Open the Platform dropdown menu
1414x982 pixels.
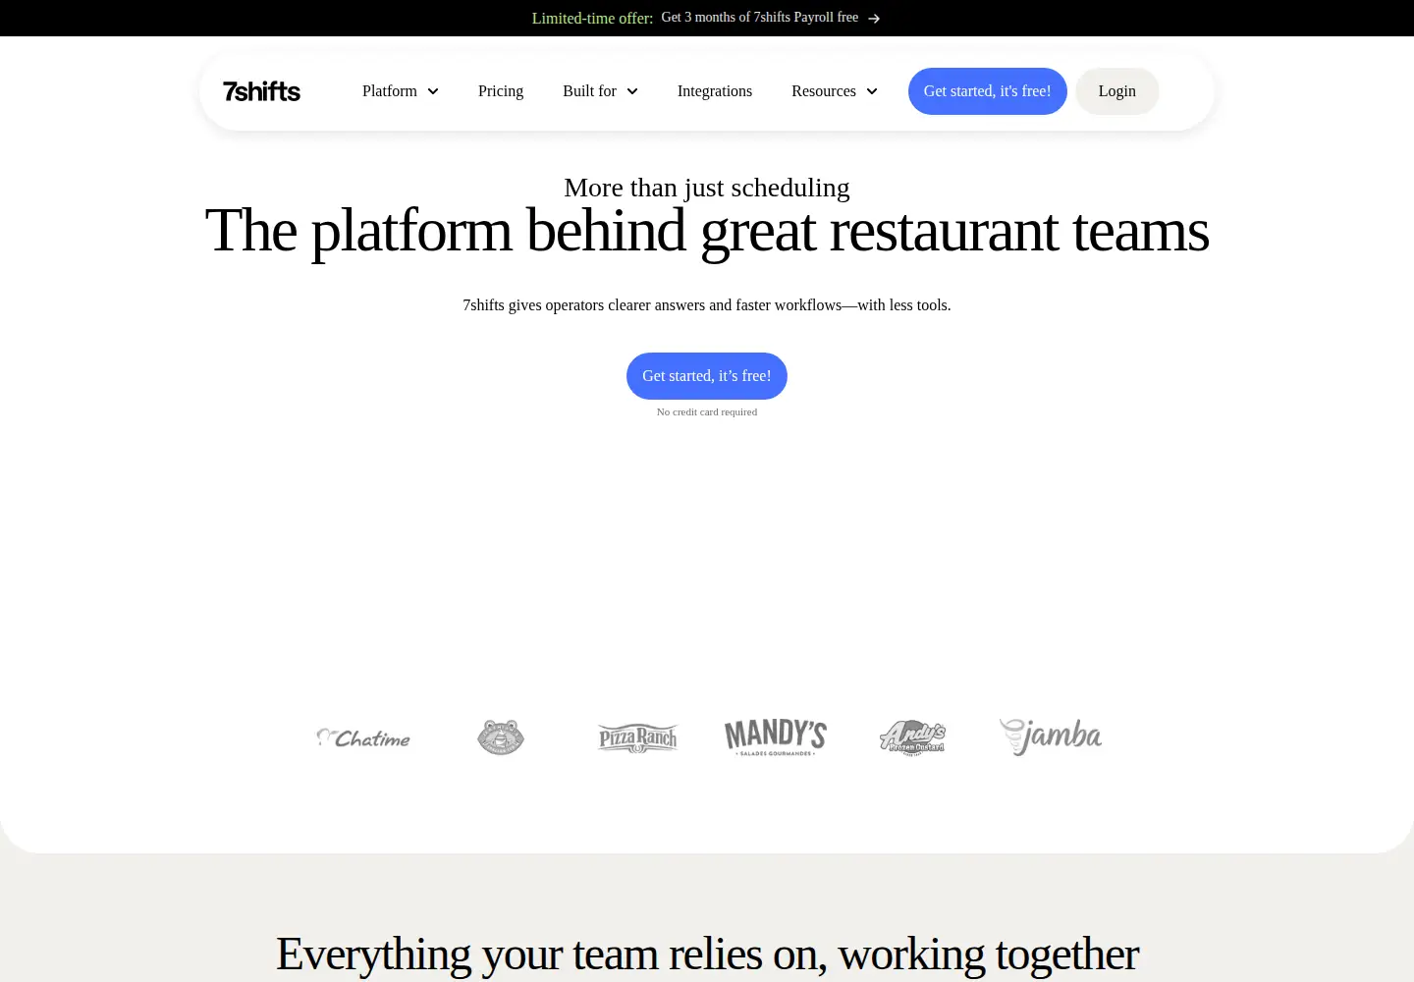(x=401, y=91)
